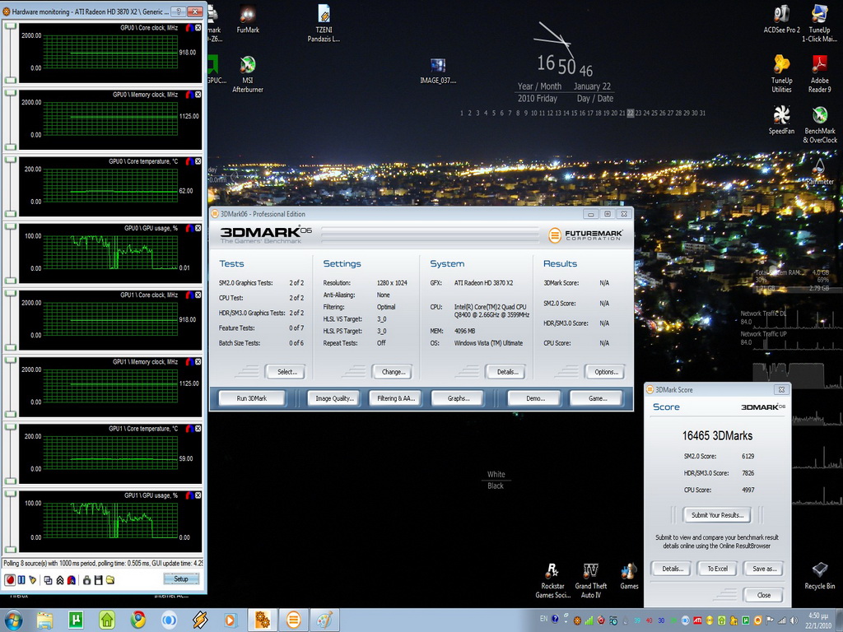Viewport: 843px width, 632px height.
Task: Remove the GPU1 Core temperature graph with its X
Action: pyautogui.click(x=198, y=428)
